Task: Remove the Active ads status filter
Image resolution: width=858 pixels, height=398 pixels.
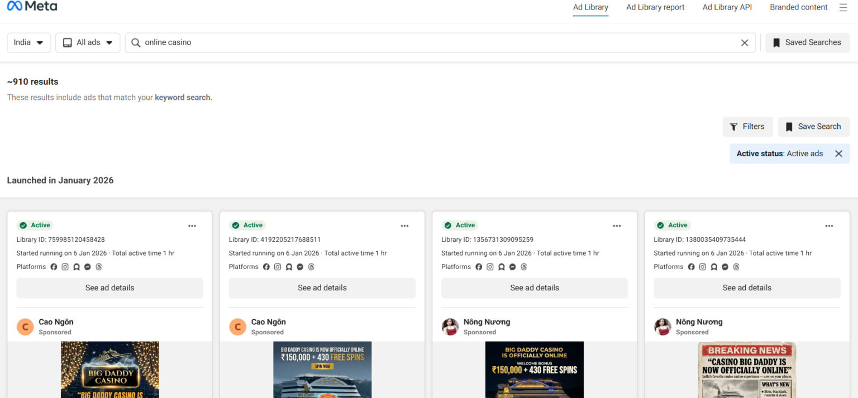Action: 838,154
